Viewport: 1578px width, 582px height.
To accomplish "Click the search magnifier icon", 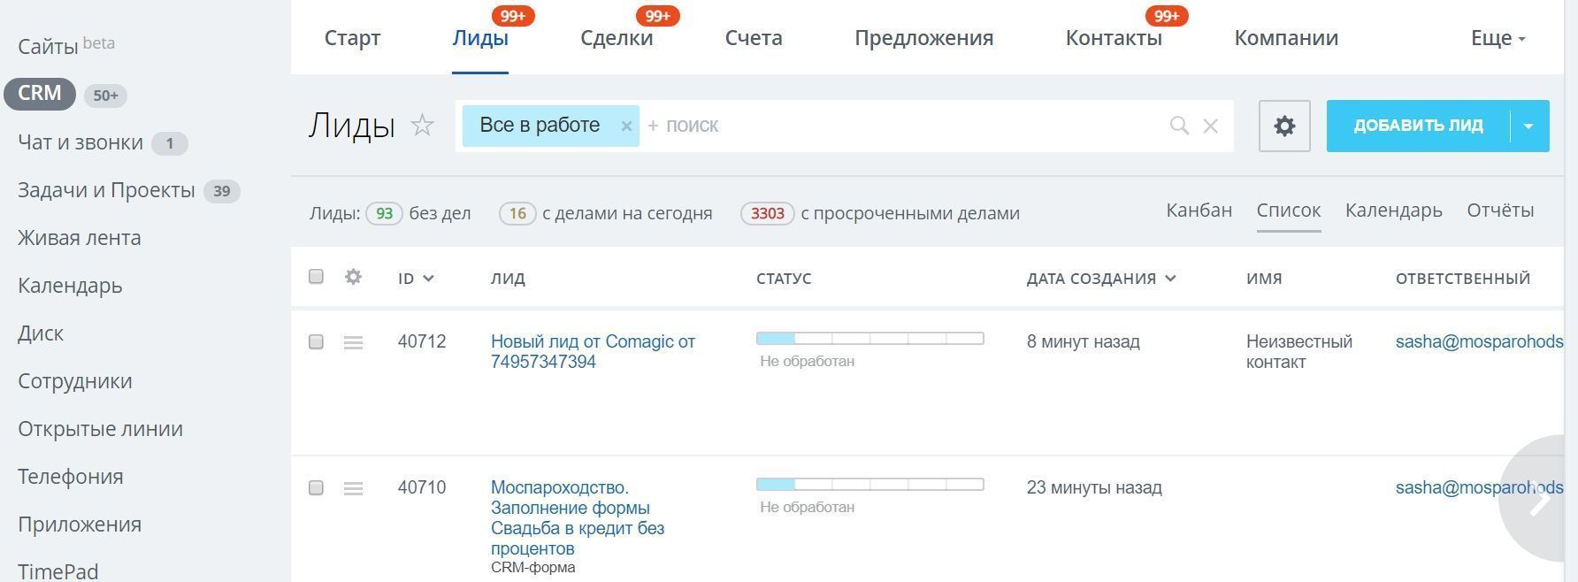I will pos(1178,126).
